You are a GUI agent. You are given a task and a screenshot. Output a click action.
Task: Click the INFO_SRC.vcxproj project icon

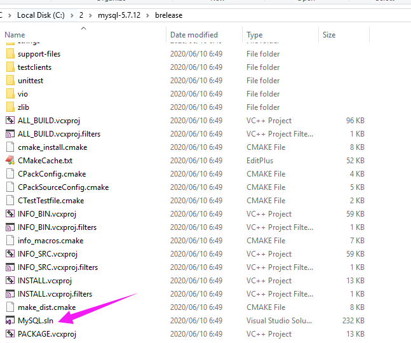pyautogui.click(x=10, y=254)
